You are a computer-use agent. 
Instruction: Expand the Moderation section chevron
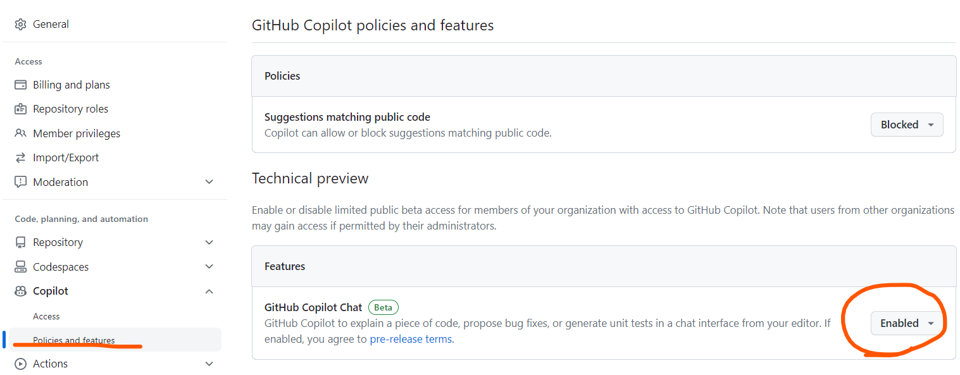(x=209, y=182)
